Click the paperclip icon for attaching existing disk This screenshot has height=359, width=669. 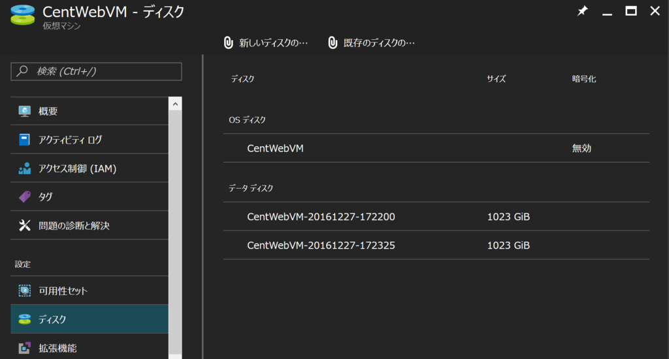click(333, 42)
